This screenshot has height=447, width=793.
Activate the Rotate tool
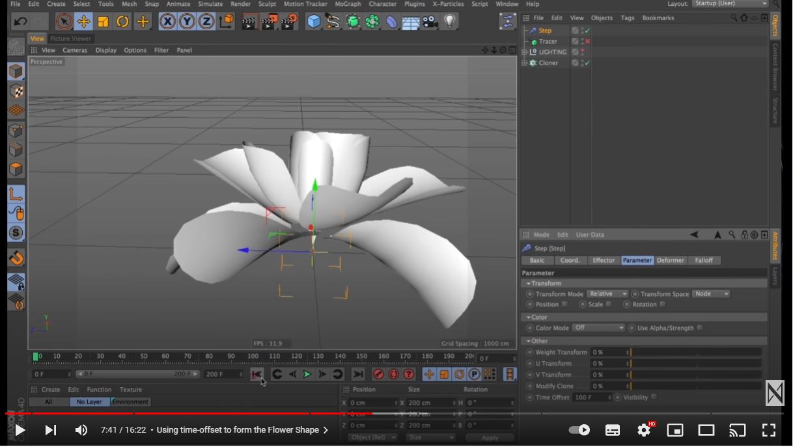pyautogui.click(x=122, y=21)
